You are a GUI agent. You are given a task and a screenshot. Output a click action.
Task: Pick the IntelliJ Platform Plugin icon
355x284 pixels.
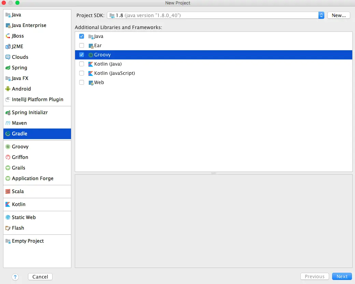point(8,99)
